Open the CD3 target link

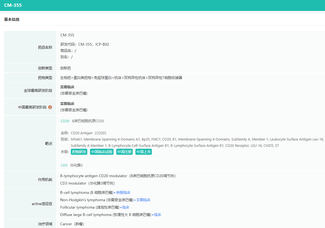pos(64,165)
